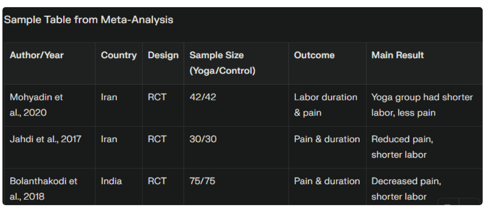Click Iran in the Jahdi 2017 row
This screenshot has width=485, height=210.
109,139
